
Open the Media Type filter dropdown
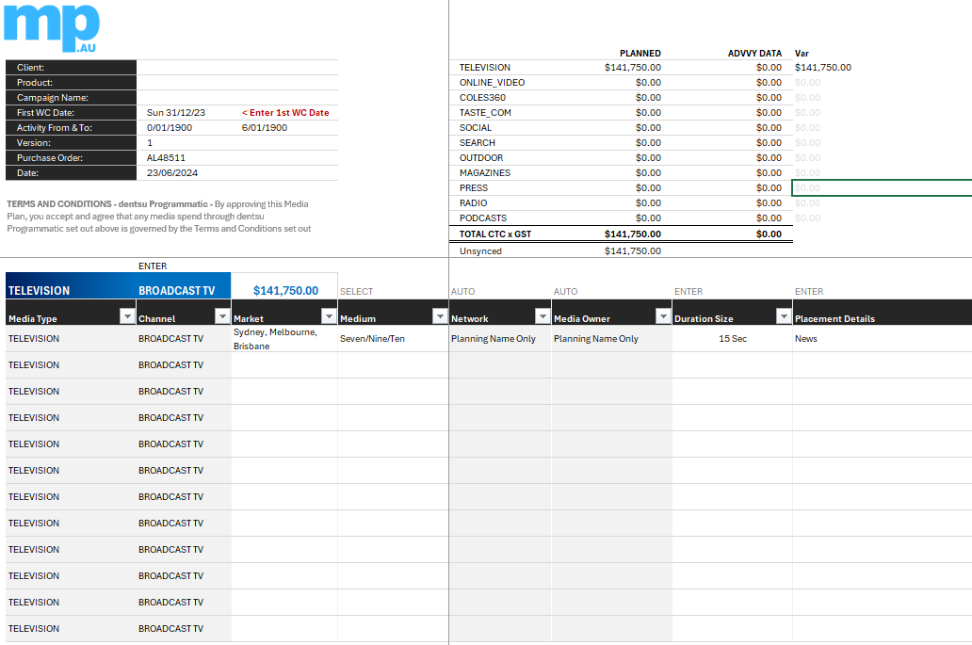tap(127, 316)
